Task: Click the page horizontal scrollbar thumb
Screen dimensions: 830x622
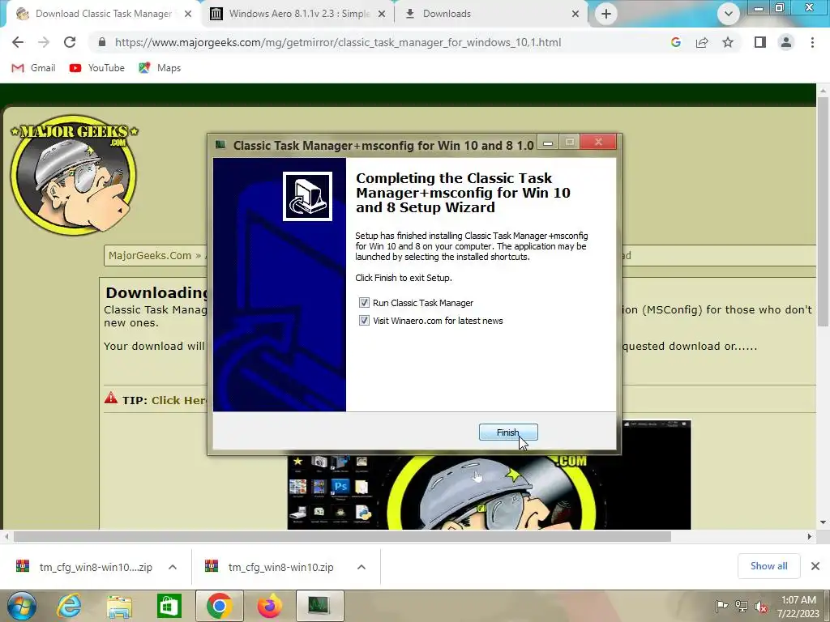Action: [x=343, y=536]
